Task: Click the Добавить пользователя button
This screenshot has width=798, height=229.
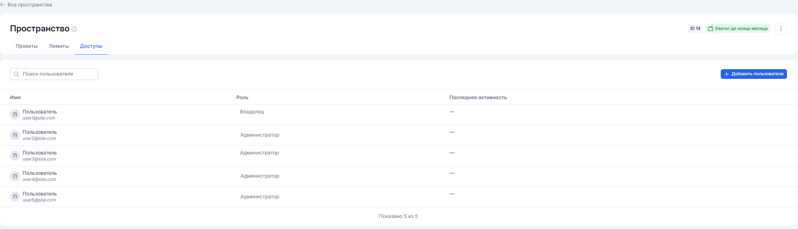Action: point(754,74)
